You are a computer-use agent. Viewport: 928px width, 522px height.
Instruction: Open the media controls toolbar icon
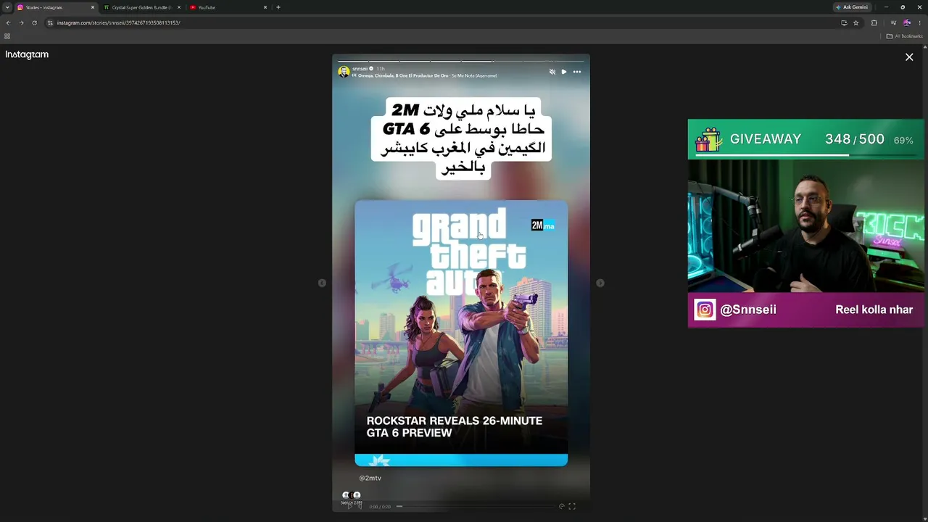893,22
